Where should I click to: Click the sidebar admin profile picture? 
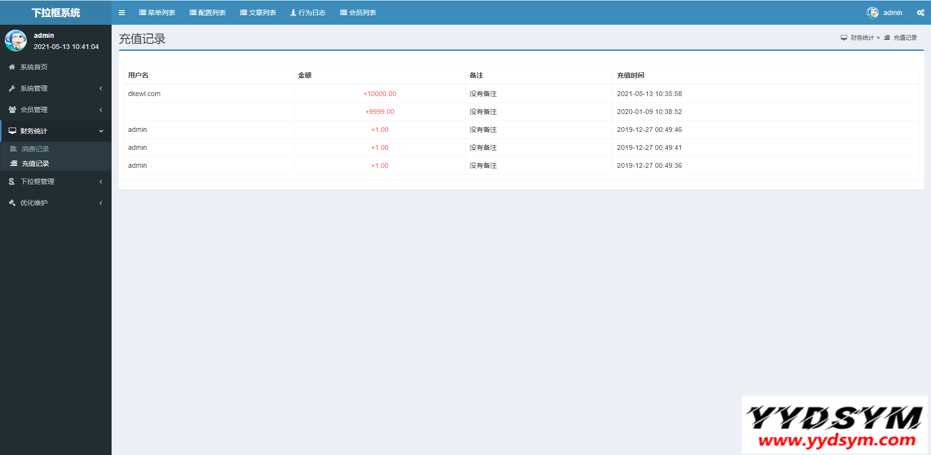16,41
